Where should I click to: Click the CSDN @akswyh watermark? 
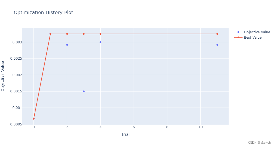pyautogui.click(x=259, y=143)
